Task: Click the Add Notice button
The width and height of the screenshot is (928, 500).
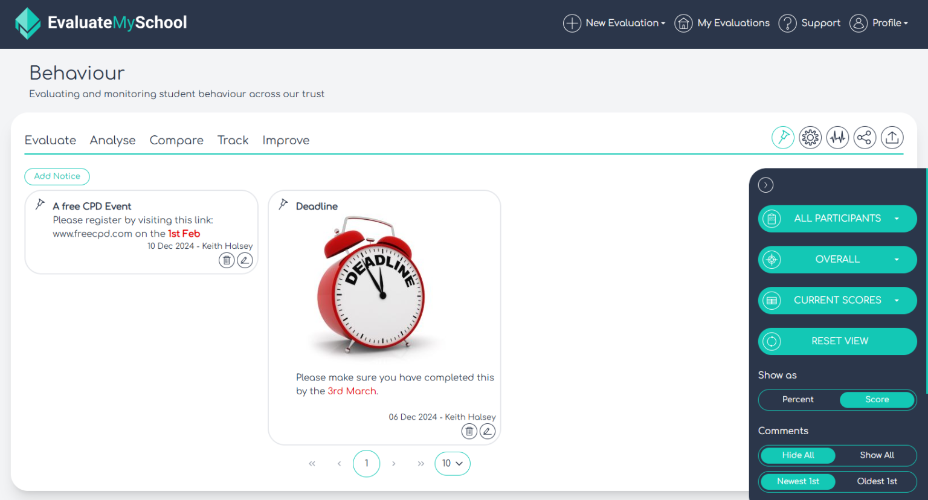Action: 57,176
